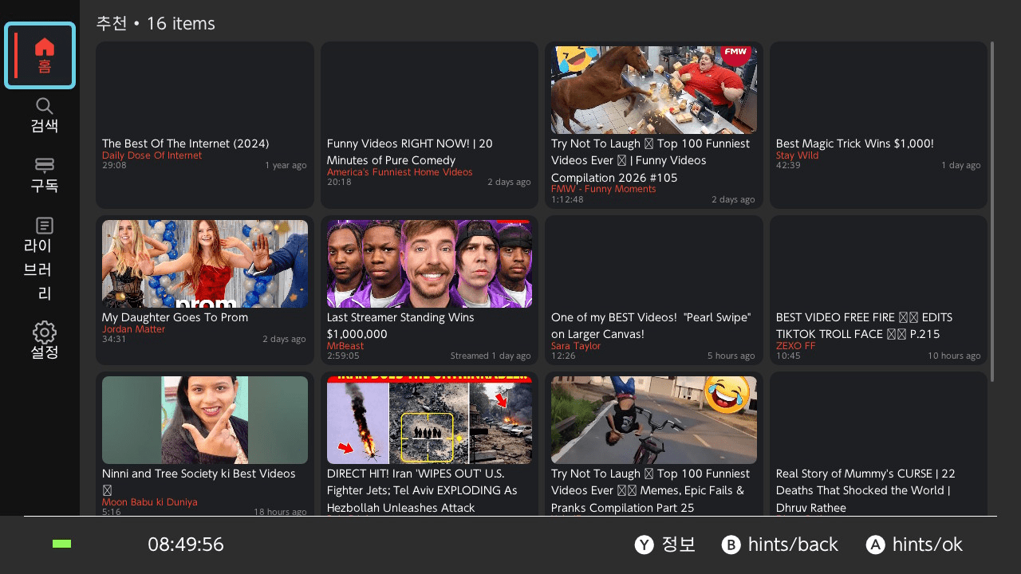This screenshot has width=1021, height=574.
Task: Open the My Daughter Goes To Prom thumbnail
Action: 205,264
